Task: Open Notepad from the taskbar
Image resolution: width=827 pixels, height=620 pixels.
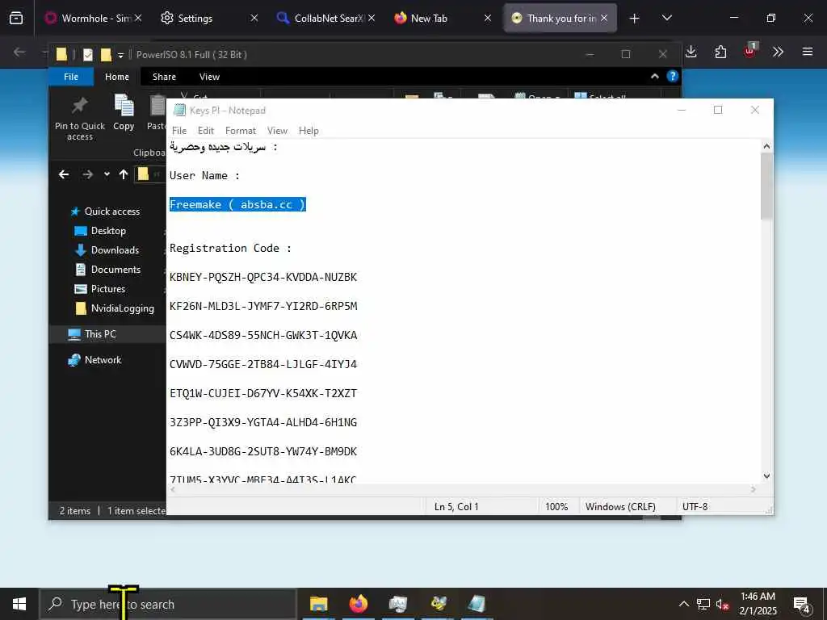Action: (x=476, y=604)
